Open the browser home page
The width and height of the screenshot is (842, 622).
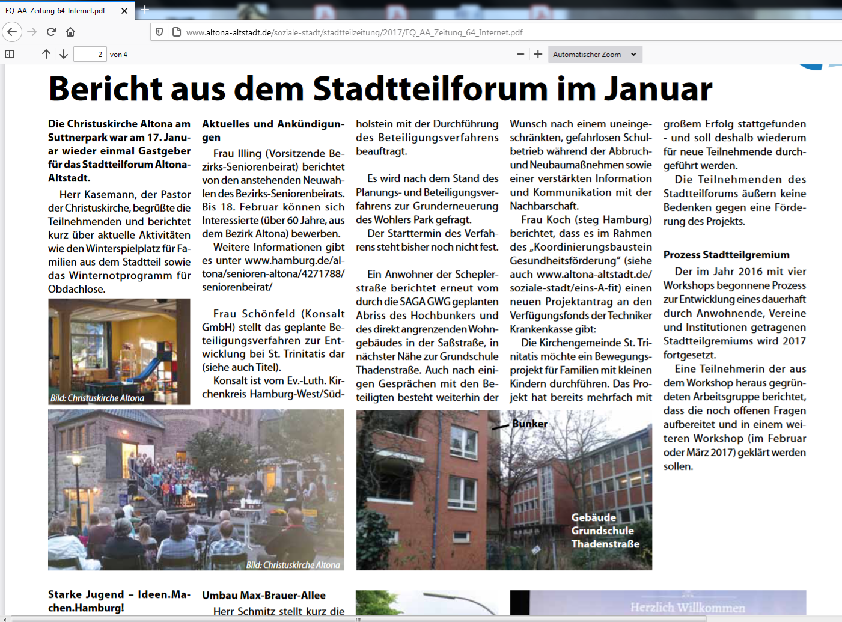[70, 32]
